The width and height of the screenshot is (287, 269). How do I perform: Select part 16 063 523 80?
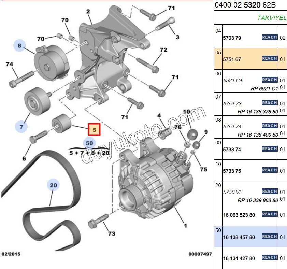coord(239,215)
